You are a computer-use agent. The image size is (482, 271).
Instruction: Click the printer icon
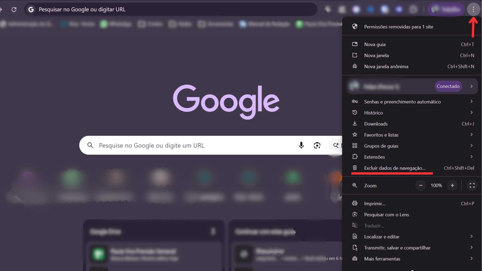pos(355,203)
